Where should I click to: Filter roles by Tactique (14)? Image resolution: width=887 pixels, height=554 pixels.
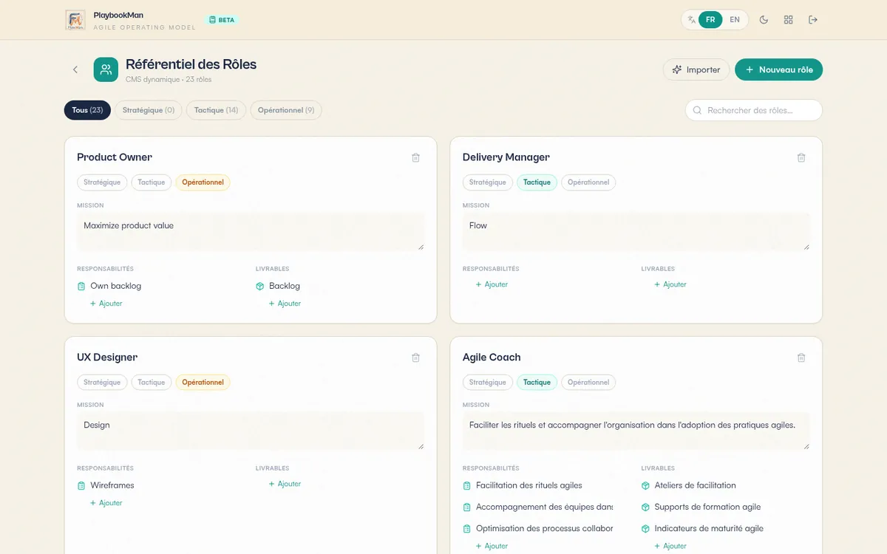(216, 110)
